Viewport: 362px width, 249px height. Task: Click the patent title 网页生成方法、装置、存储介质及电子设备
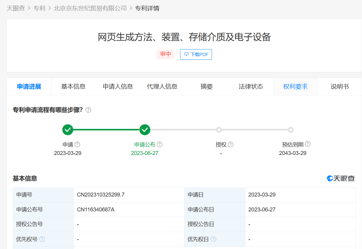(x=184, y=37)
